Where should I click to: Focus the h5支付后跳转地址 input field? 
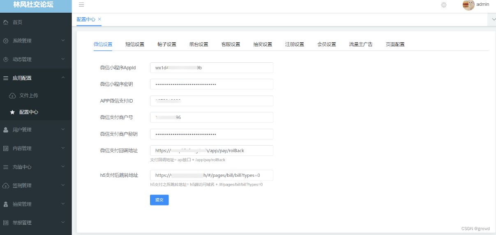[212, 175]
